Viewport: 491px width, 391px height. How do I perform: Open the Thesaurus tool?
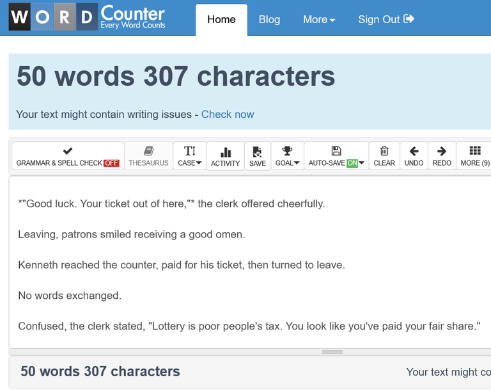coord(149,156)
